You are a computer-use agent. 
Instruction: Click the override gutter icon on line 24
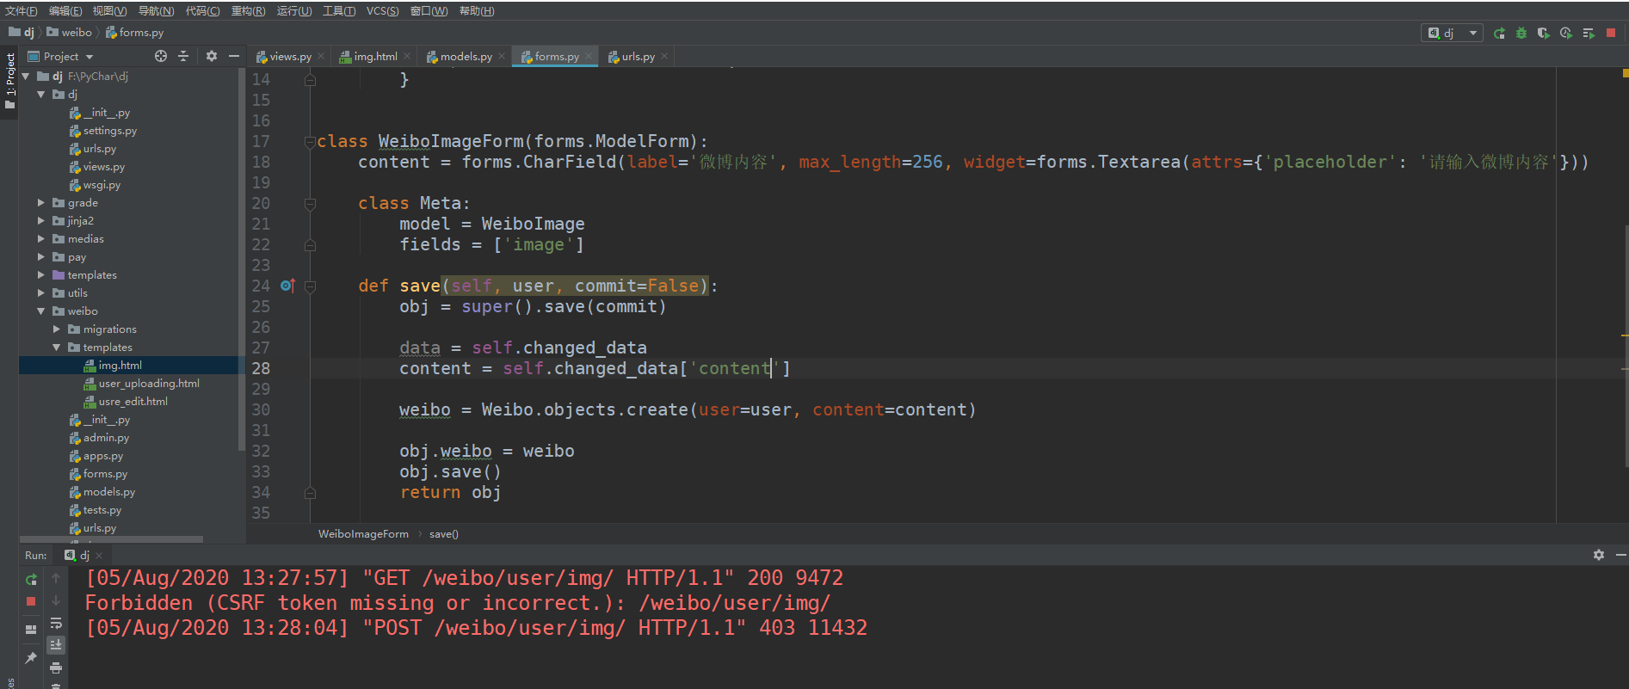287,286
